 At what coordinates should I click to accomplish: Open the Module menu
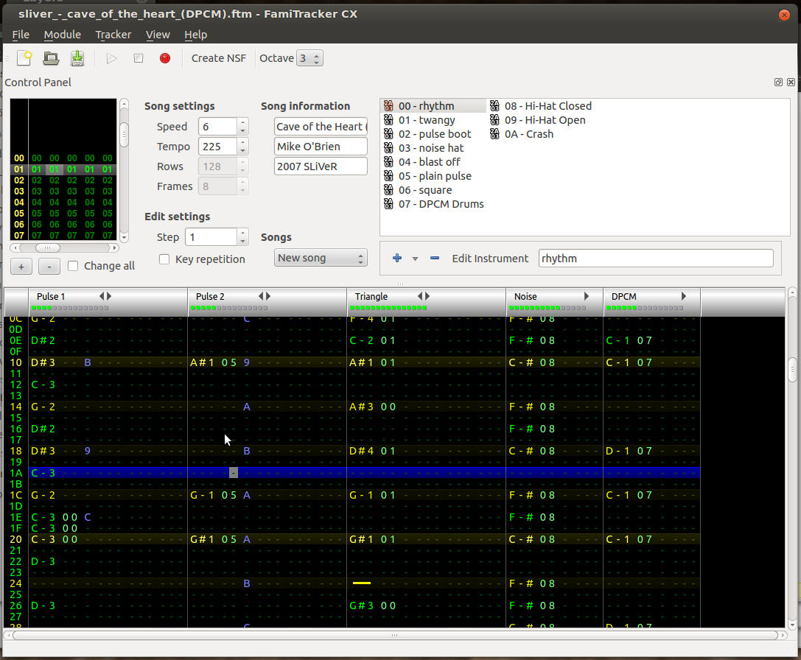point(62,34)
